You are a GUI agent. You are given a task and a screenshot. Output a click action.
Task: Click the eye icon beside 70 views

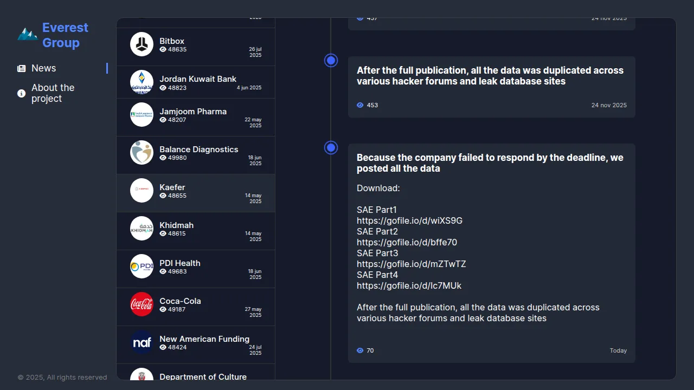[360, 350]
